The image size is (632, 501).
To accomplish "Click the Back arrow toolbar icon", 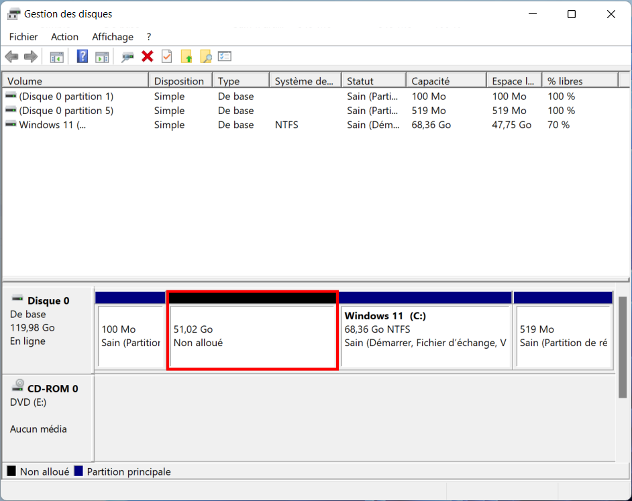I will [11, 57].
